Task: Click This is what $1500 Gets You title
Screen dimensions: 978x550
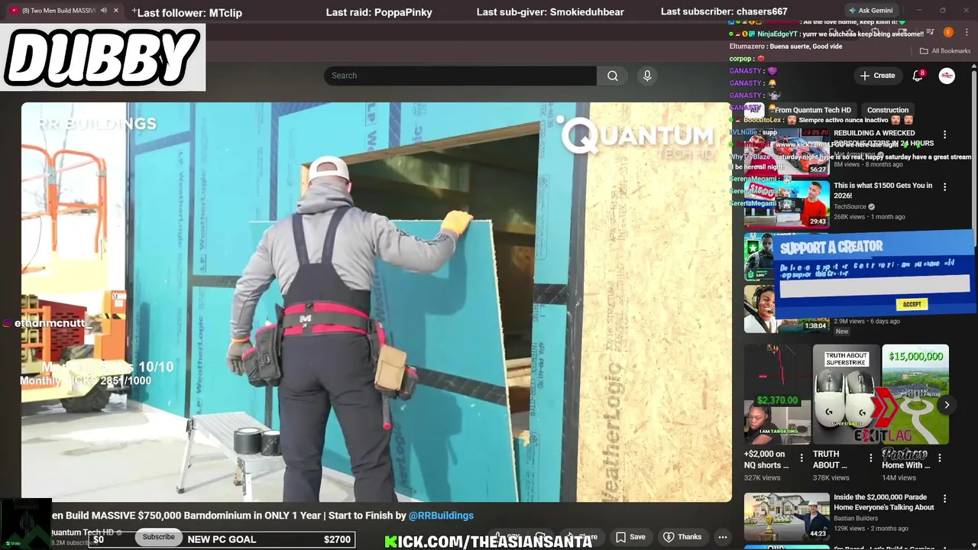Action: pyautogui.click(x=883, y=190)
